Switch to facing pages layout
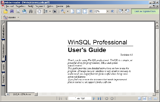Image resolution: width=160 pixels, height=102 pixels. (155, 98)
